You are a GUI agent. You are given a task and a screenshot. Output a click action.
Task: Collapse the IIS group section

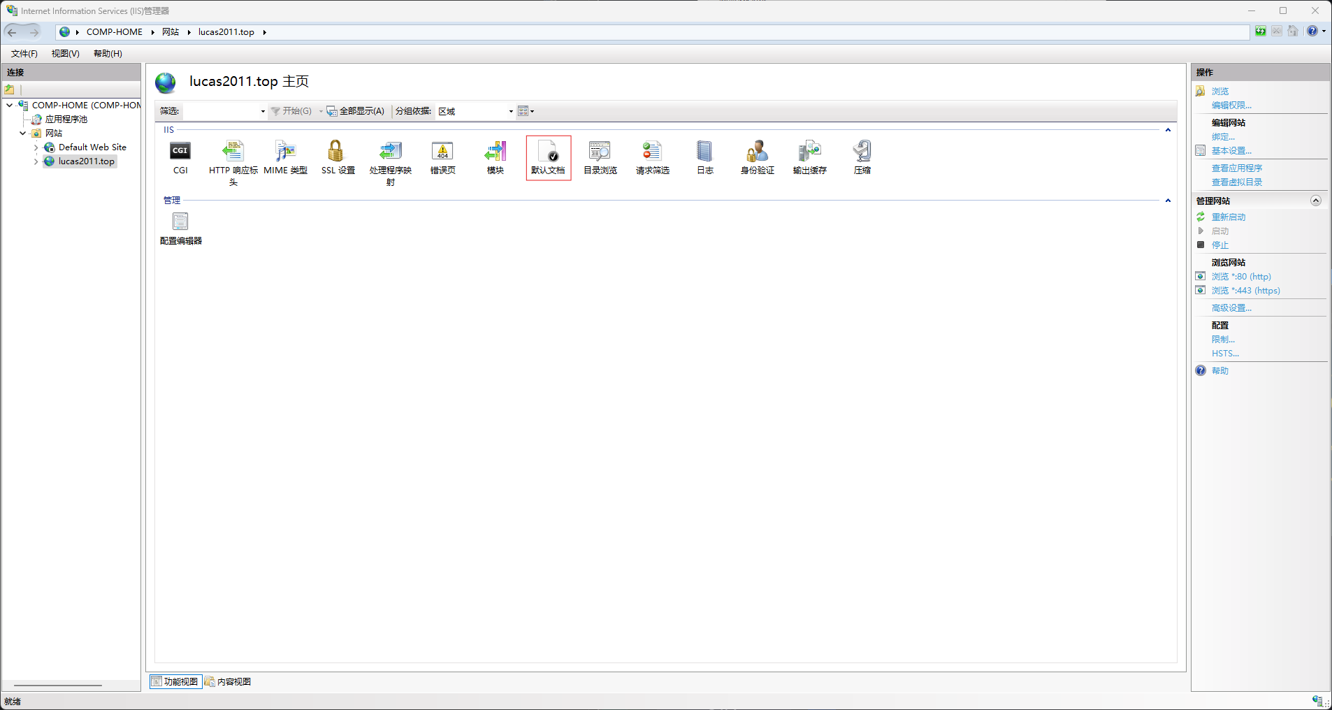[1168, 130]
